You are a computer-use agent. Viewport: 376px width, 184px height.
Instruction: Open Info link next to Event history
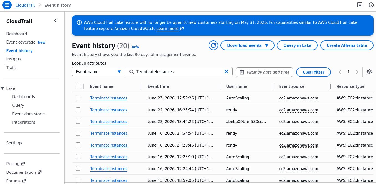point(135,47)
